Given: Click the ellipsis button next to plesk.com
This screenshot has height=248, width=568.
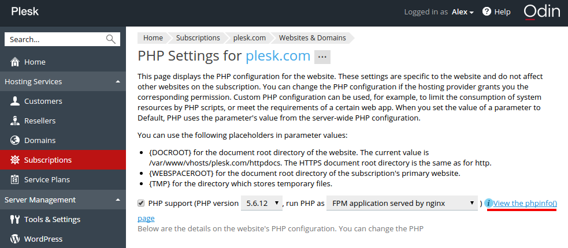Looking at the screenshot, I should click(322, 57).
